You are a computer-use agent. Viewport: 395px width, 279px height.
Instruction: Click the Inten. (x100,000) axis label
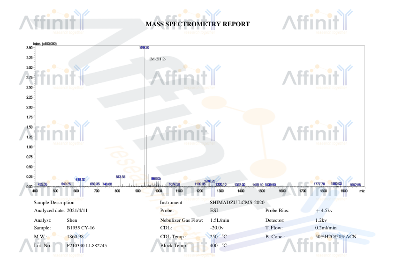(45, 44)
